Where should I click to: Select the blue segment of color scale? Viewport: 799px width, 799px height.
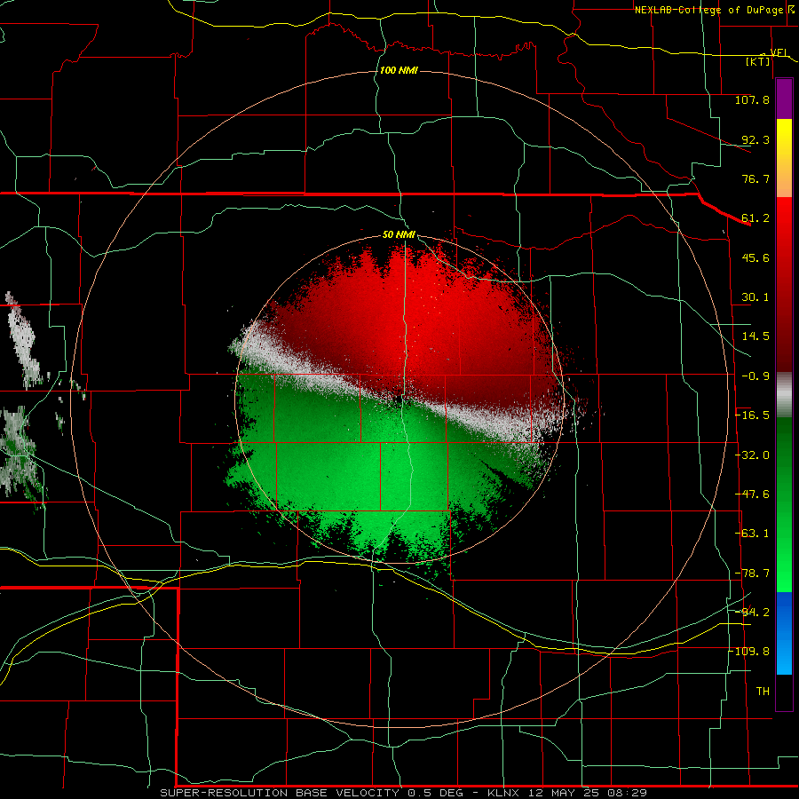[784, 633]
